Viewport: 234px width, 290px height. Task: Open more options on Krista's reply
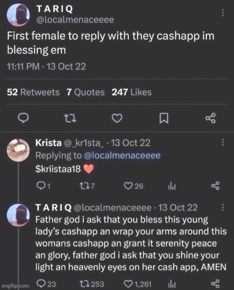click(223, 142)
